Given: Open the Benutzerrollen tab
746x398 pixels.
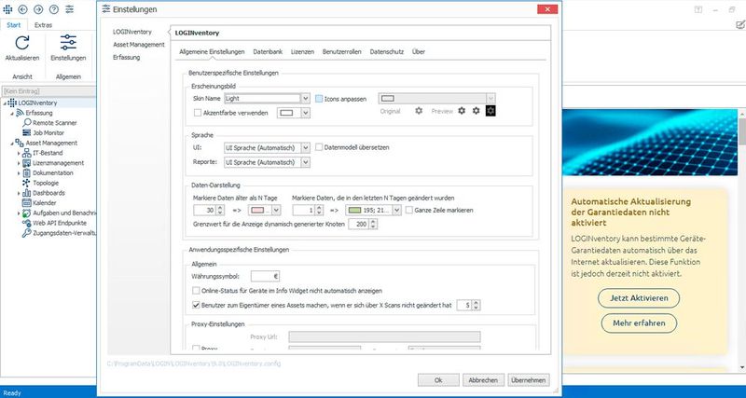Looking at the screenshot, I should pyautogui.click(x=341, y=52).
